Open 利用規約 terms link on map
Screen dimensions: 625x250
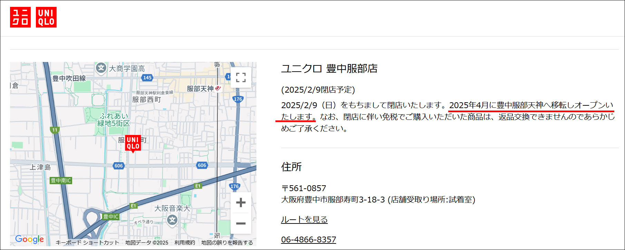[x=185, y=242]
